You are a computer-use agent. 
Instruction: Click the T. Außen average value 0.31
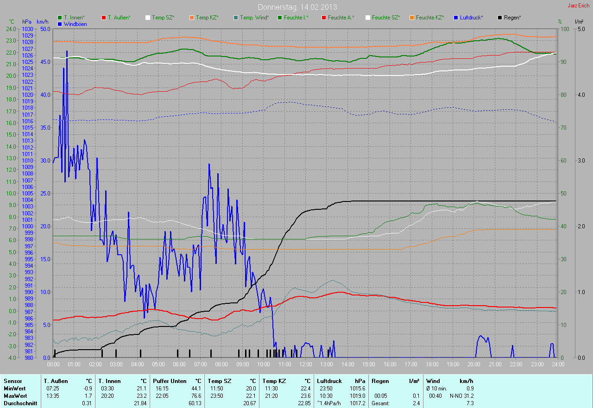pos(87,403)
